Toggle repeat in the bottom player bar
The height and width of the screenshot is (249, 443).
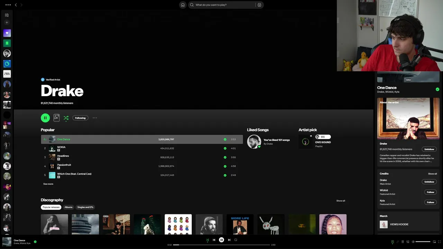coord(236,240)
